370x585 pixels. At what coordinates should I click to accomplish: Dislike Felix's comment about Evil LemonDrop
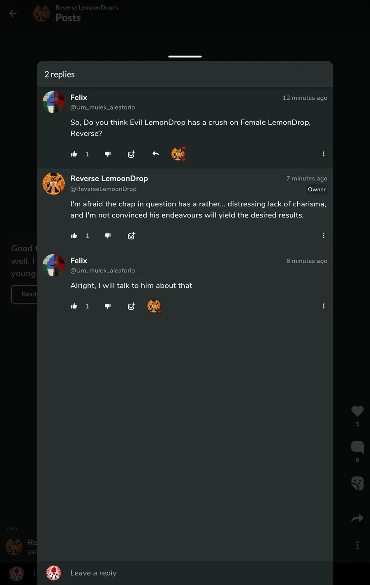click(x=108, y=154)
